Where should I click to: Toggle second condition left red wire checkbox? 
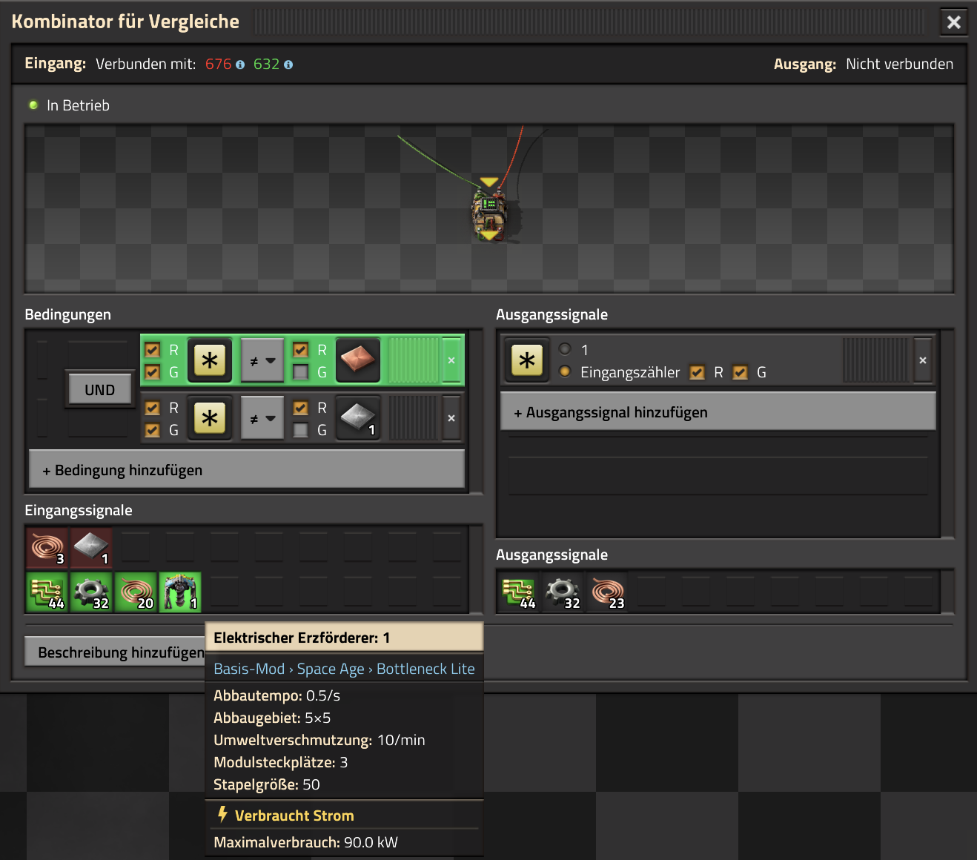(x=153, y=408)
